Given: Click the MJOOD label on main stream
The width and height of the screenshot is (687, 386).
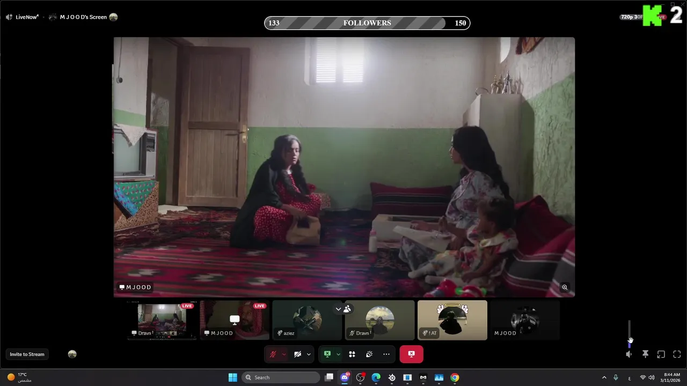Looking at the screenshot, I should [x=135, y=287].
